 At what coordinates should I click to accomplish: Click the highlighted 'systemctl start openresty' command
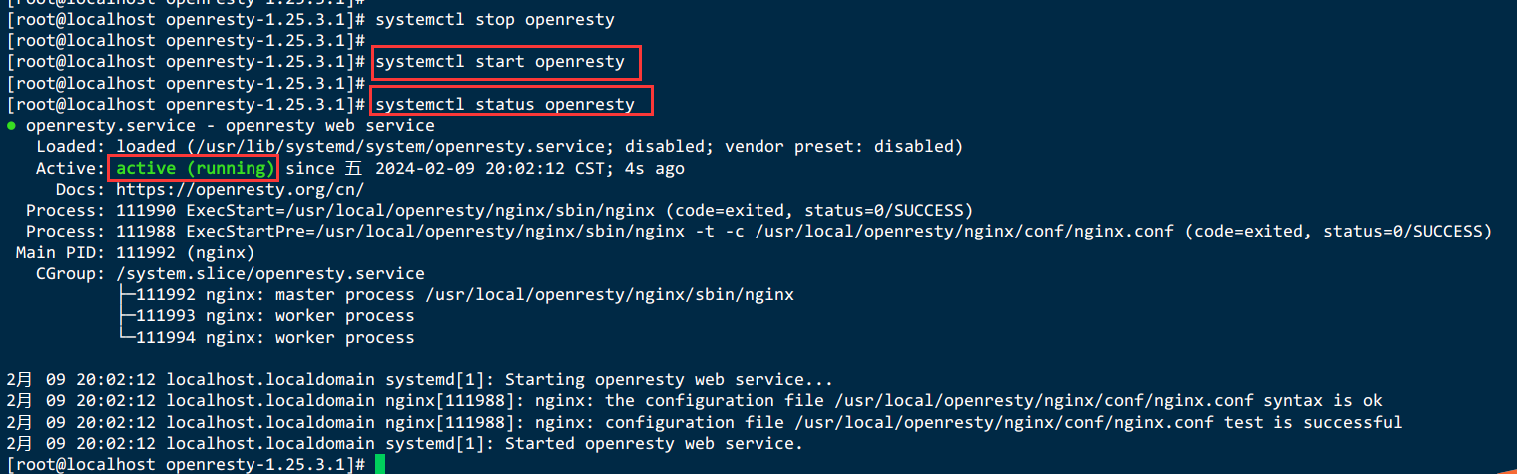pyautogui.click(x=500, y=62)
